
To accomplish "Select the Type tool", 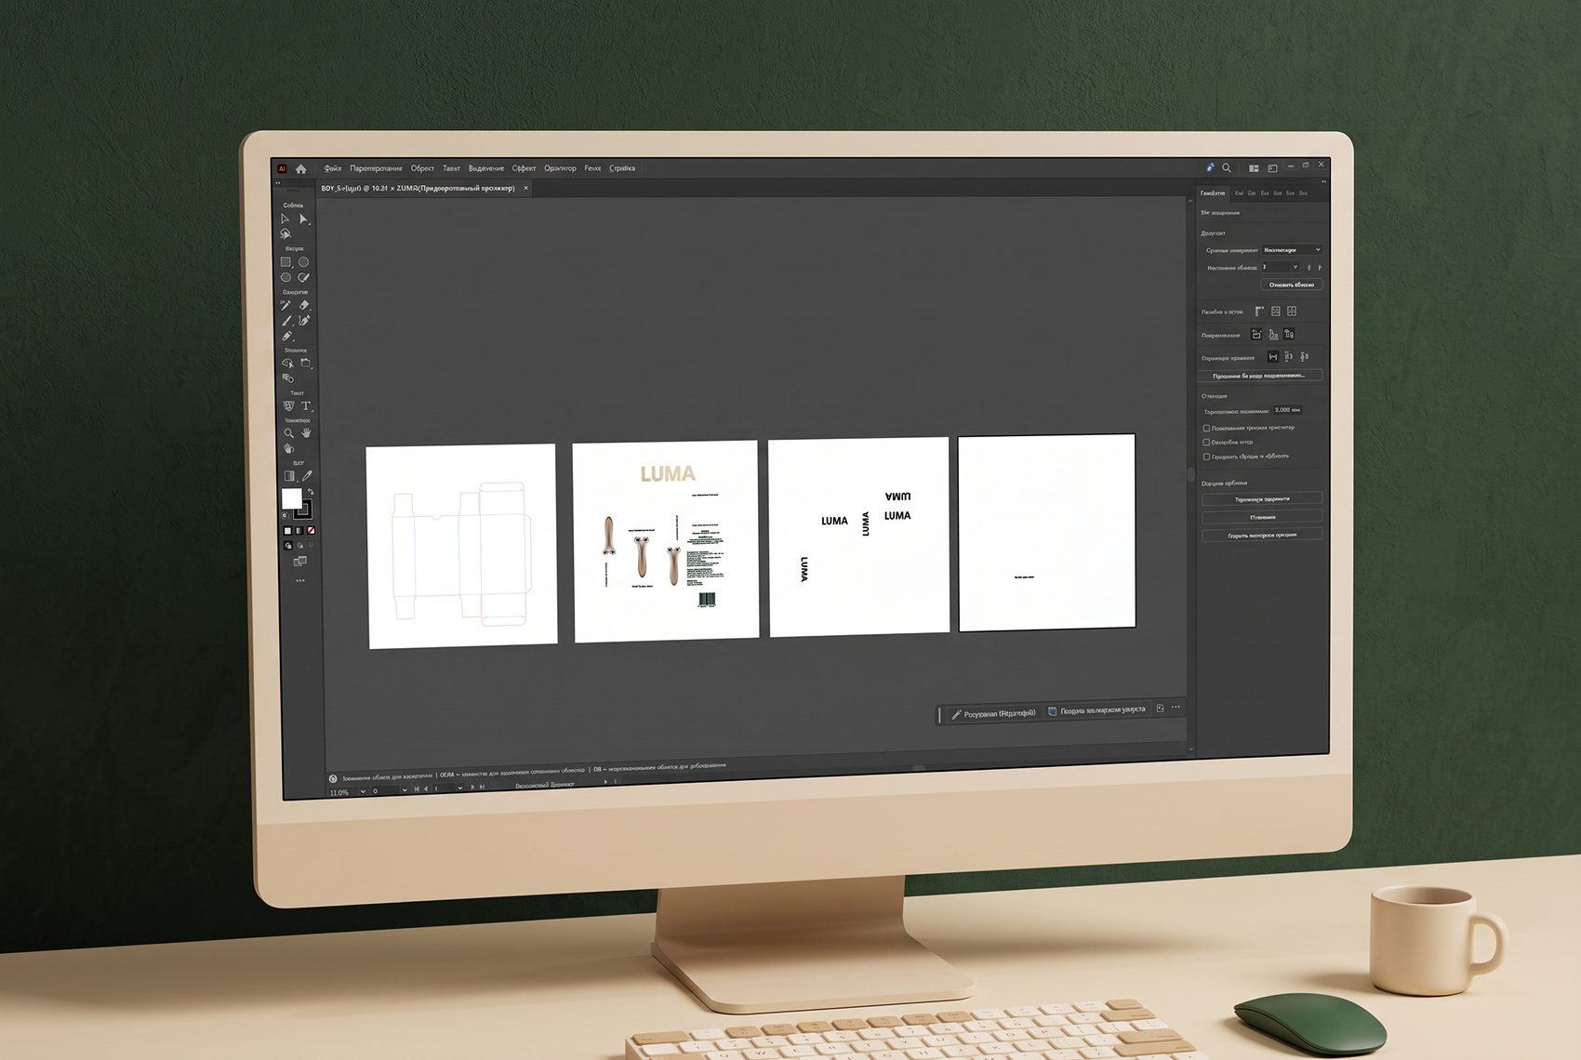I will point(306,405).
